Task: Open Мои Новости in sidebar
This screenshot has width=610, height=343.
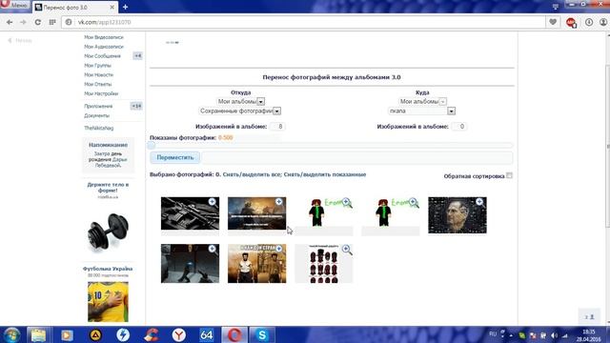Action: (x=98, y=74)
